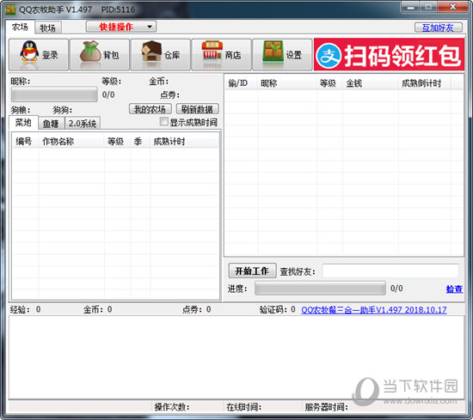473x420 pixels.
Task: Open the 商店 shop storefront icon
Action: [221, 54]
